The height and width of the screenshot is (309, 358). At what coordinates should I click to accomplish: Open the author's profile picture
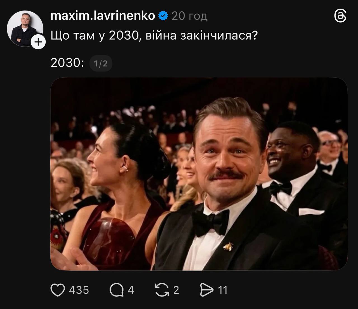click(24, 28)
